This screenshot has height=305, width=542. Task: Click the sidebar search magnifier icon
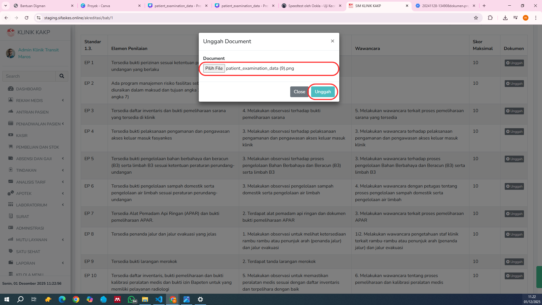click(62, 76)
